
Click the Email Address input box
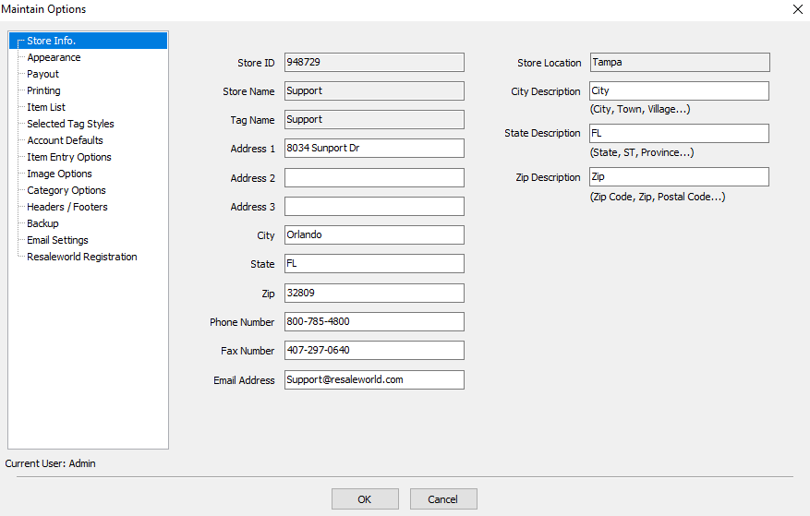374,379
